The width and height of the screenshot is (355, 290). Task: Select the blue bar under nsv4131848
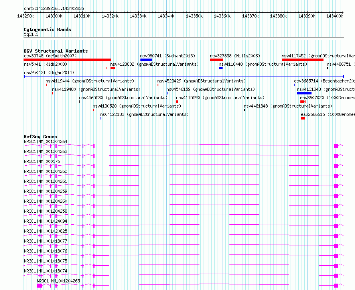point(304,93)
